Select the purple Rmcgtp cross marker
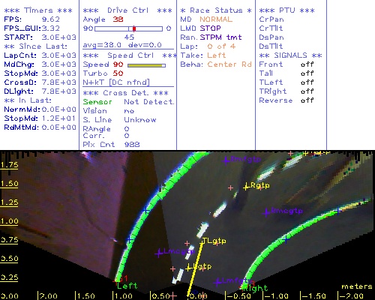Screen dimensions: 375x300 266,212
